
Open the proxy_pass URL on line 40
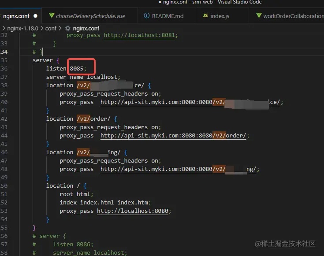click(190, 102)
